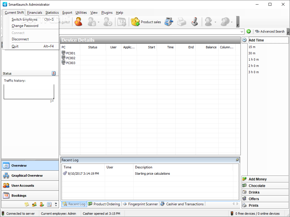290x217 pixels.
Task: Go to the Overview section
Action: pyautogui.click(x=30, y=166)
